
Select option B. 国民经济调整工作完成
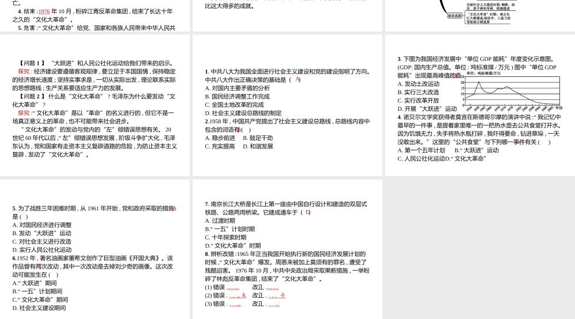tap(237, 96)
